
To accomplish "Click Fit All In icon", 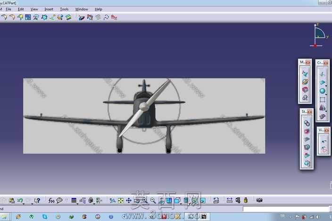I will [120, 200].
